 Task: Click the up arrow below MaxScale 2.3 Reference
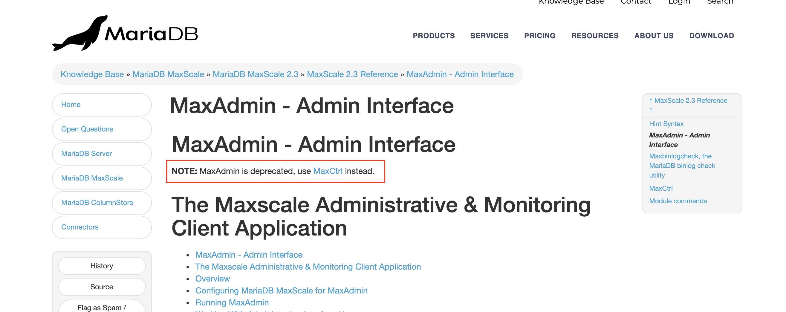tap(651, 111)
